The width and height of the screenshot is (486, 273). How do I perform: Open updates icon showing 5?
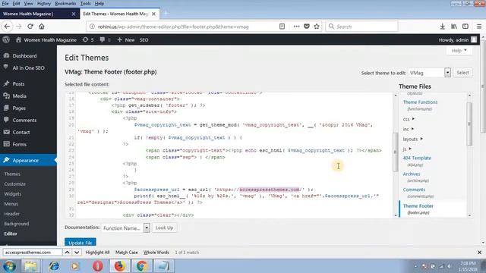88,40
